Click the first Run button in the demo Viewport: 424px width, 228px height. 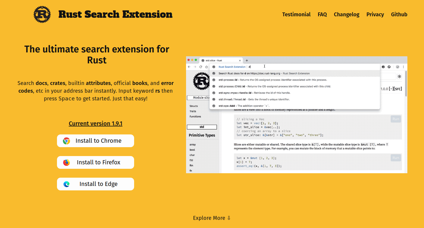(396, 119)
